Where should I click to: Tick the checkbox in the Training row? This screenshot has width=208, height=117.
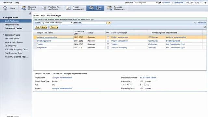click(x=108, y=44)
